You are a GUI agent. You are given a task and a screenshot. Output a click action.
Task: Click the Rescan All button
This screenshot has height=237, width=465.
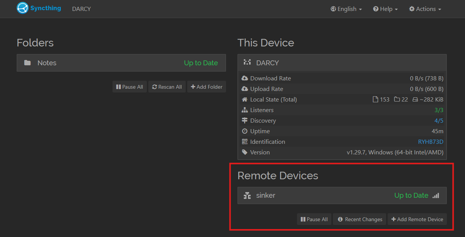coord(167,87)
